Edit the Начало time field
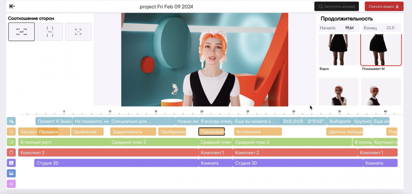This screenshot has height=194, width=412. 339,28
